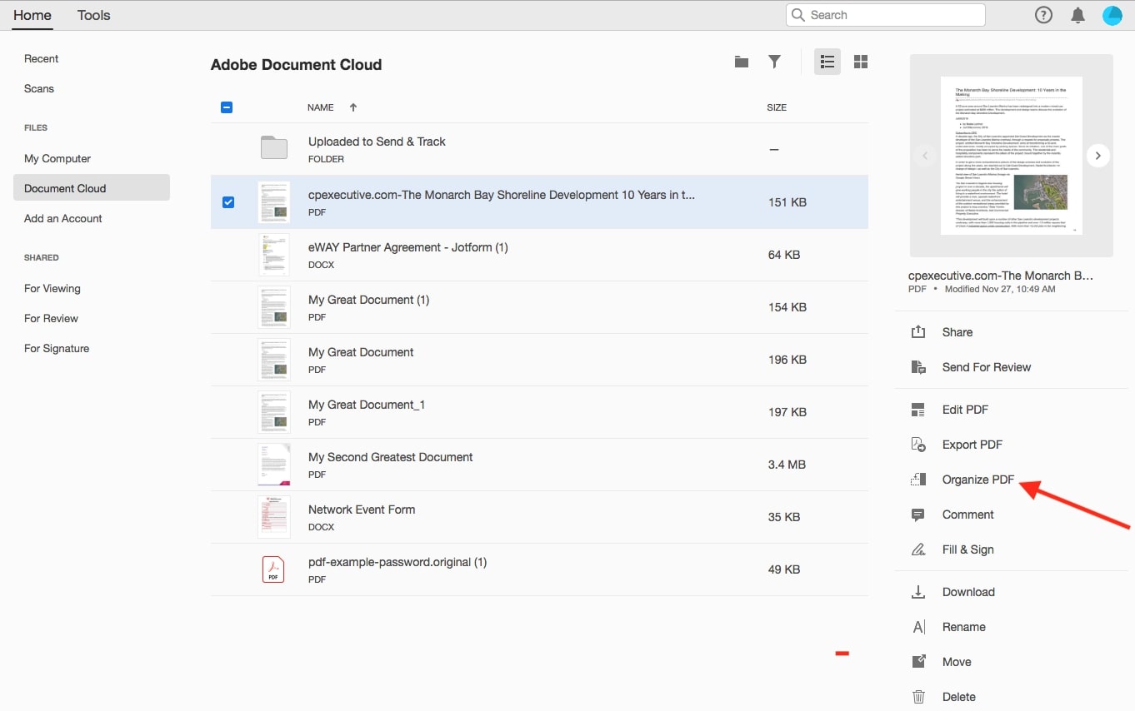Viewport: 1135px width, 711px height.
Task: Select My Computer in the sidebar
Action: [x=57, y=158]
